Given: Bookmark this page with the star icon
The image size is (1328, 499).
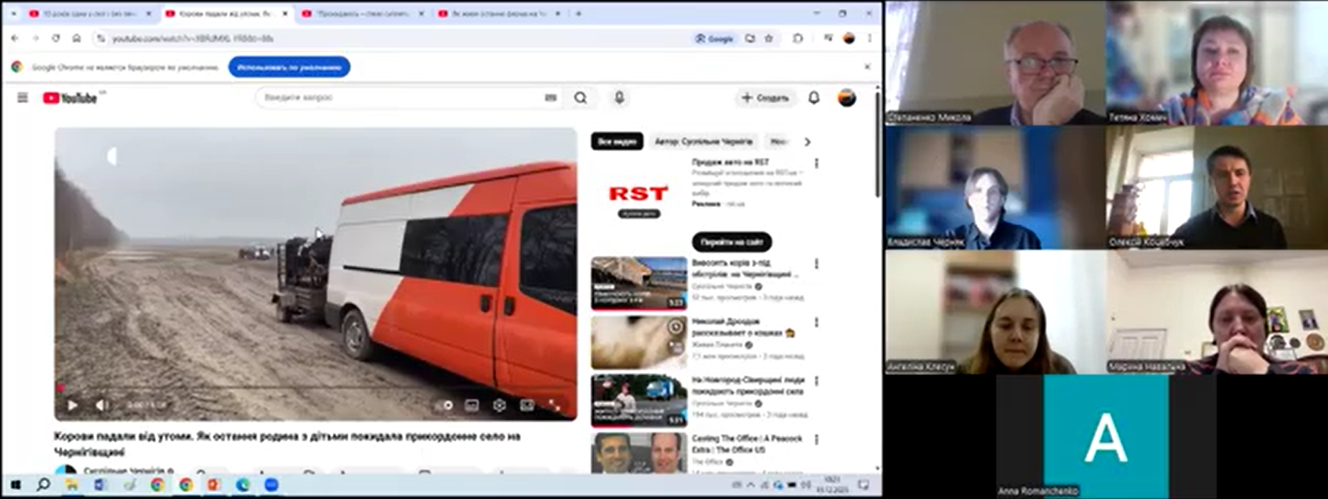Looking at the screenshot, I should 769,39.
